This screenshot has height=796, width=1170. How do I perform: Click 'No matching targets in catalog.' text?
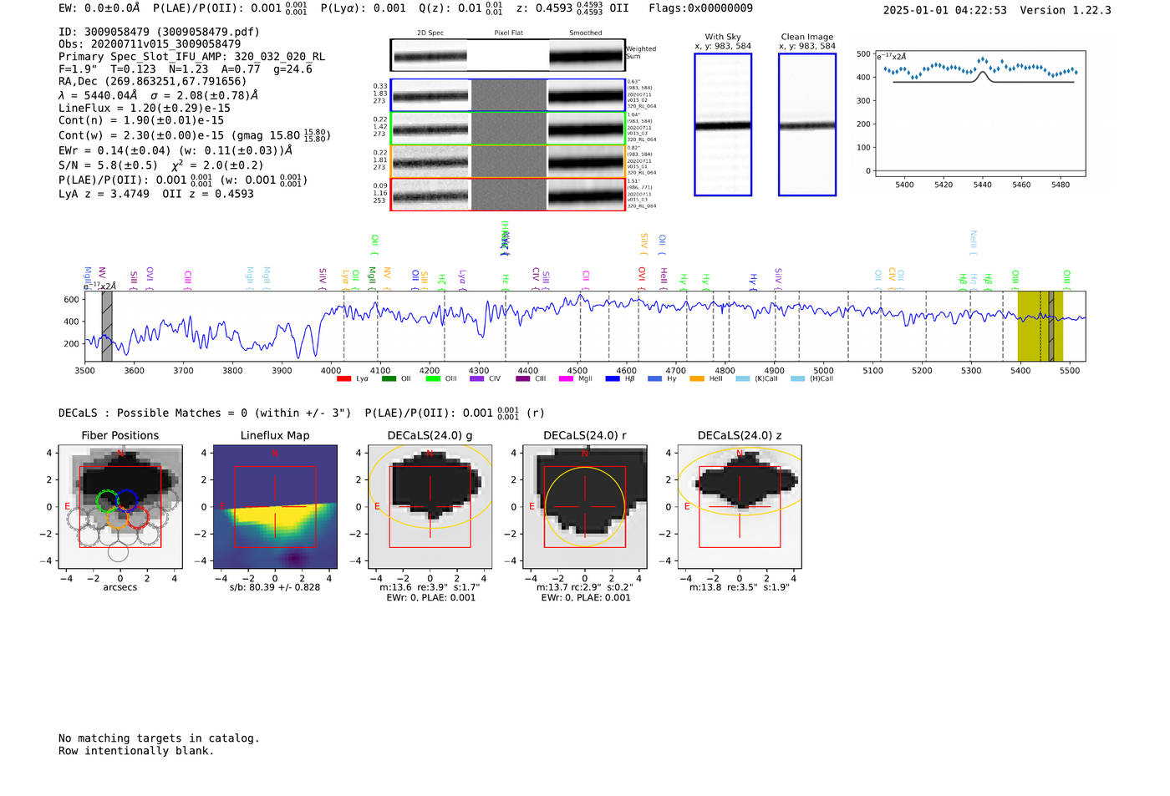pos(159,738)
